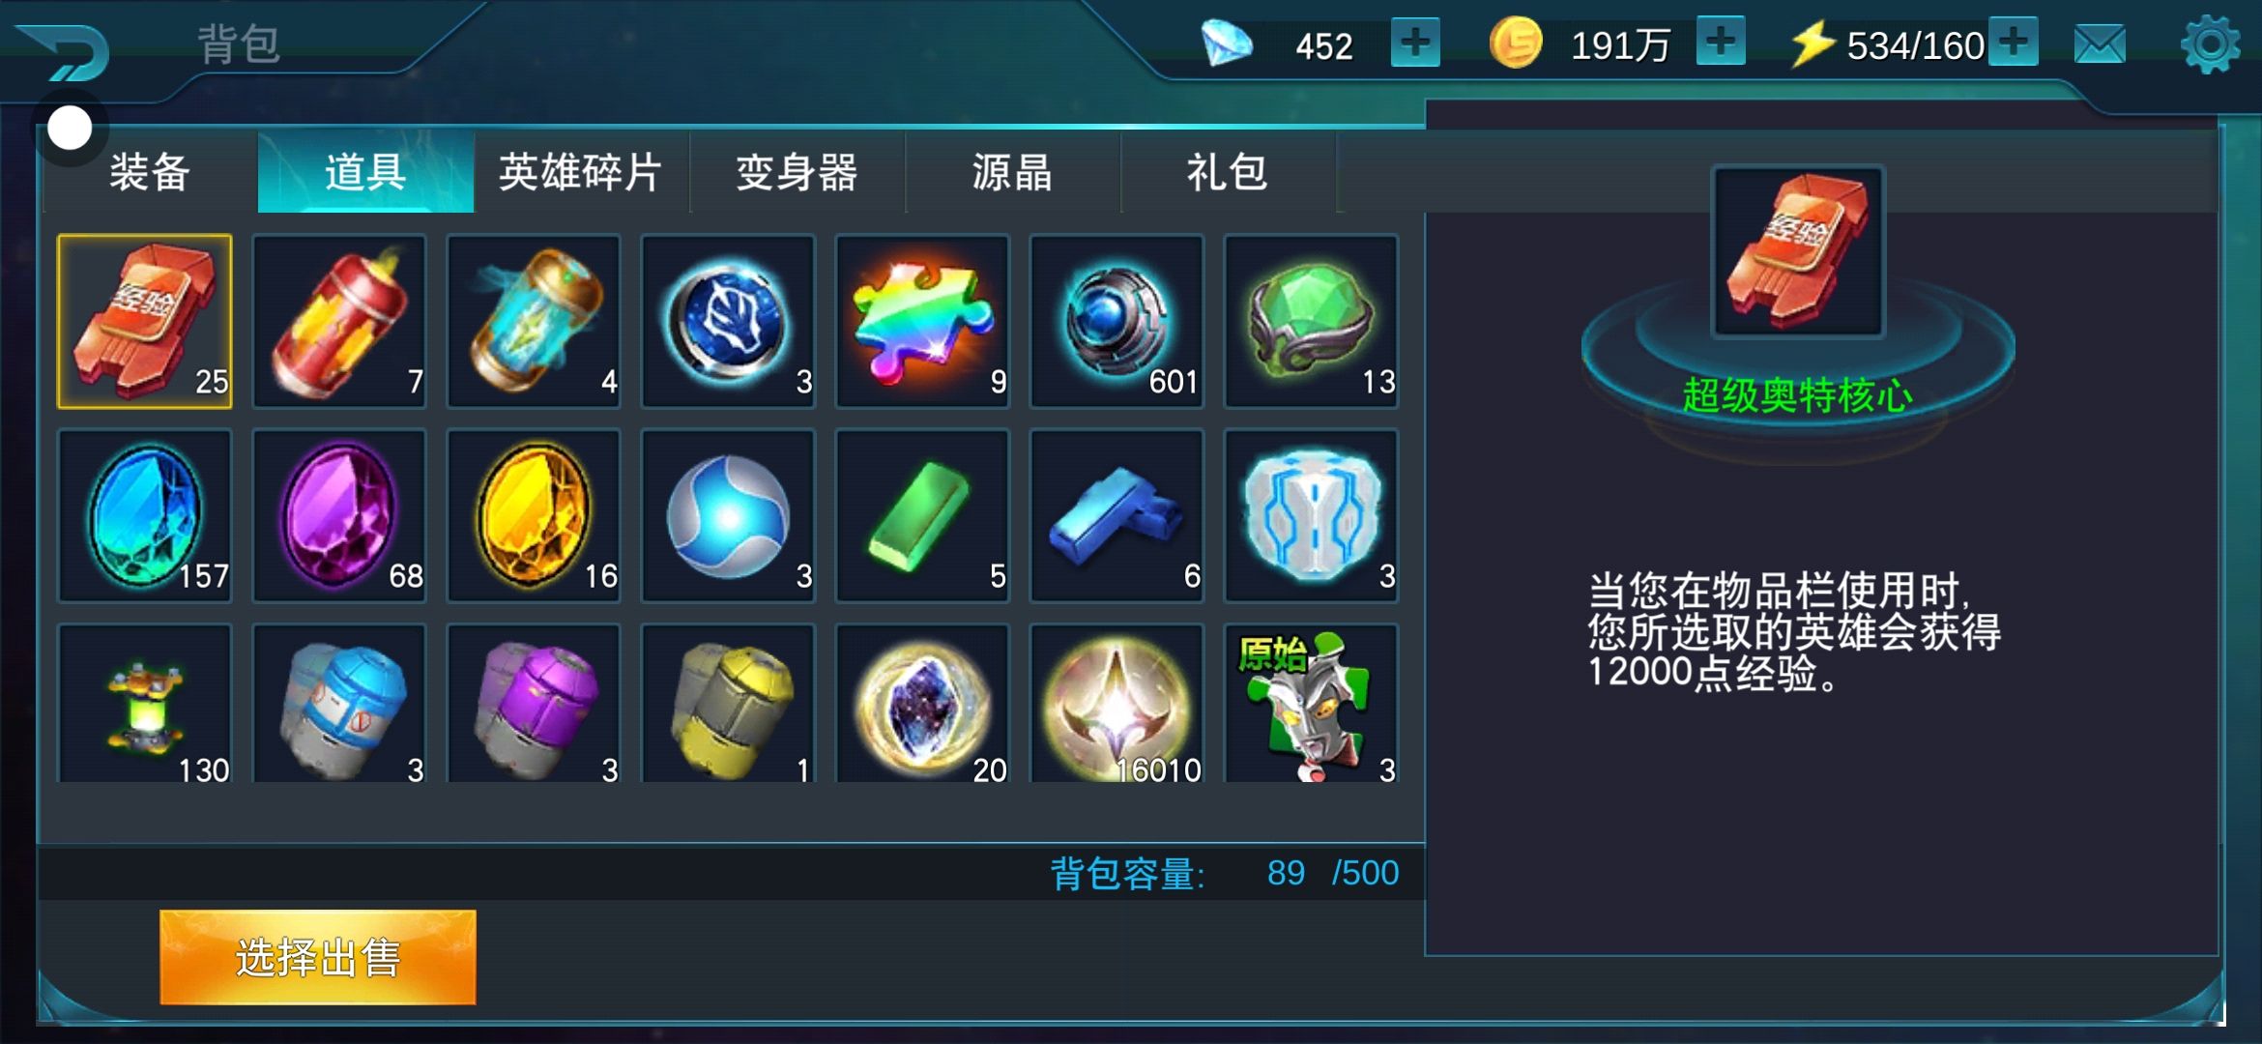
Task: Open the 礼包 tab
Action: click(1228, 172)
